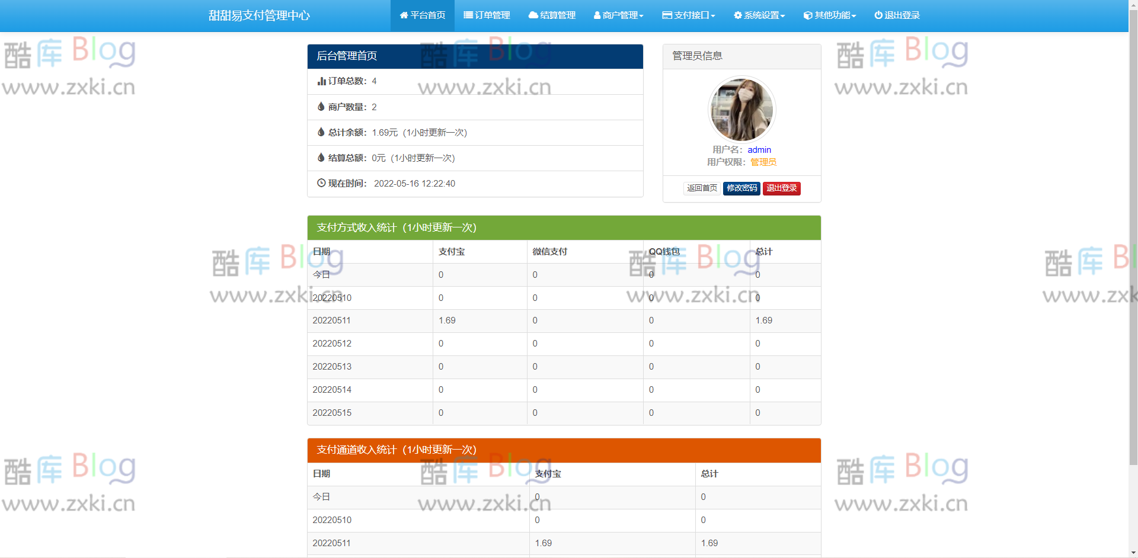Click the 返回首页 button

702,188
